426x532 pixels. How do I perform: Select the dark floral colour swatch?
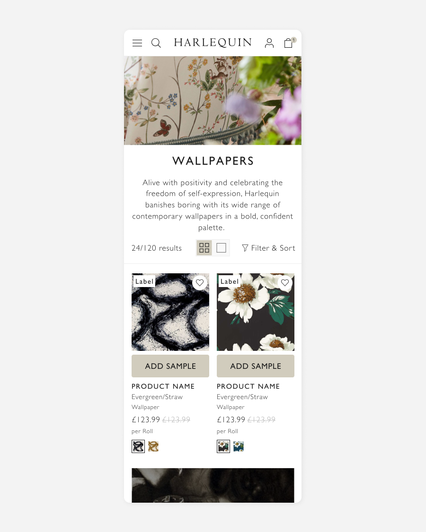click(223, 446)
